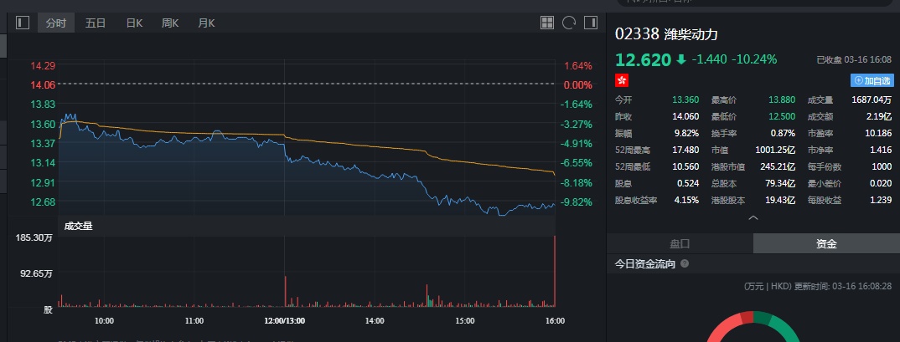This screenshot has width=900, height=342.
Task: Click the green down arrow next to 12.620
Action: pos(680,59)
